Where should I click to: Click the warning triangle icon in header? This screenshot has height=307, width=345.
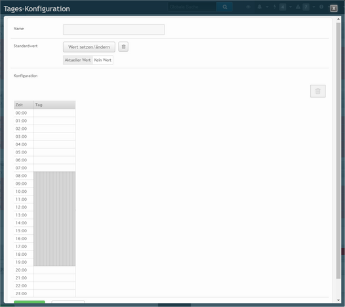coord(298,7)
